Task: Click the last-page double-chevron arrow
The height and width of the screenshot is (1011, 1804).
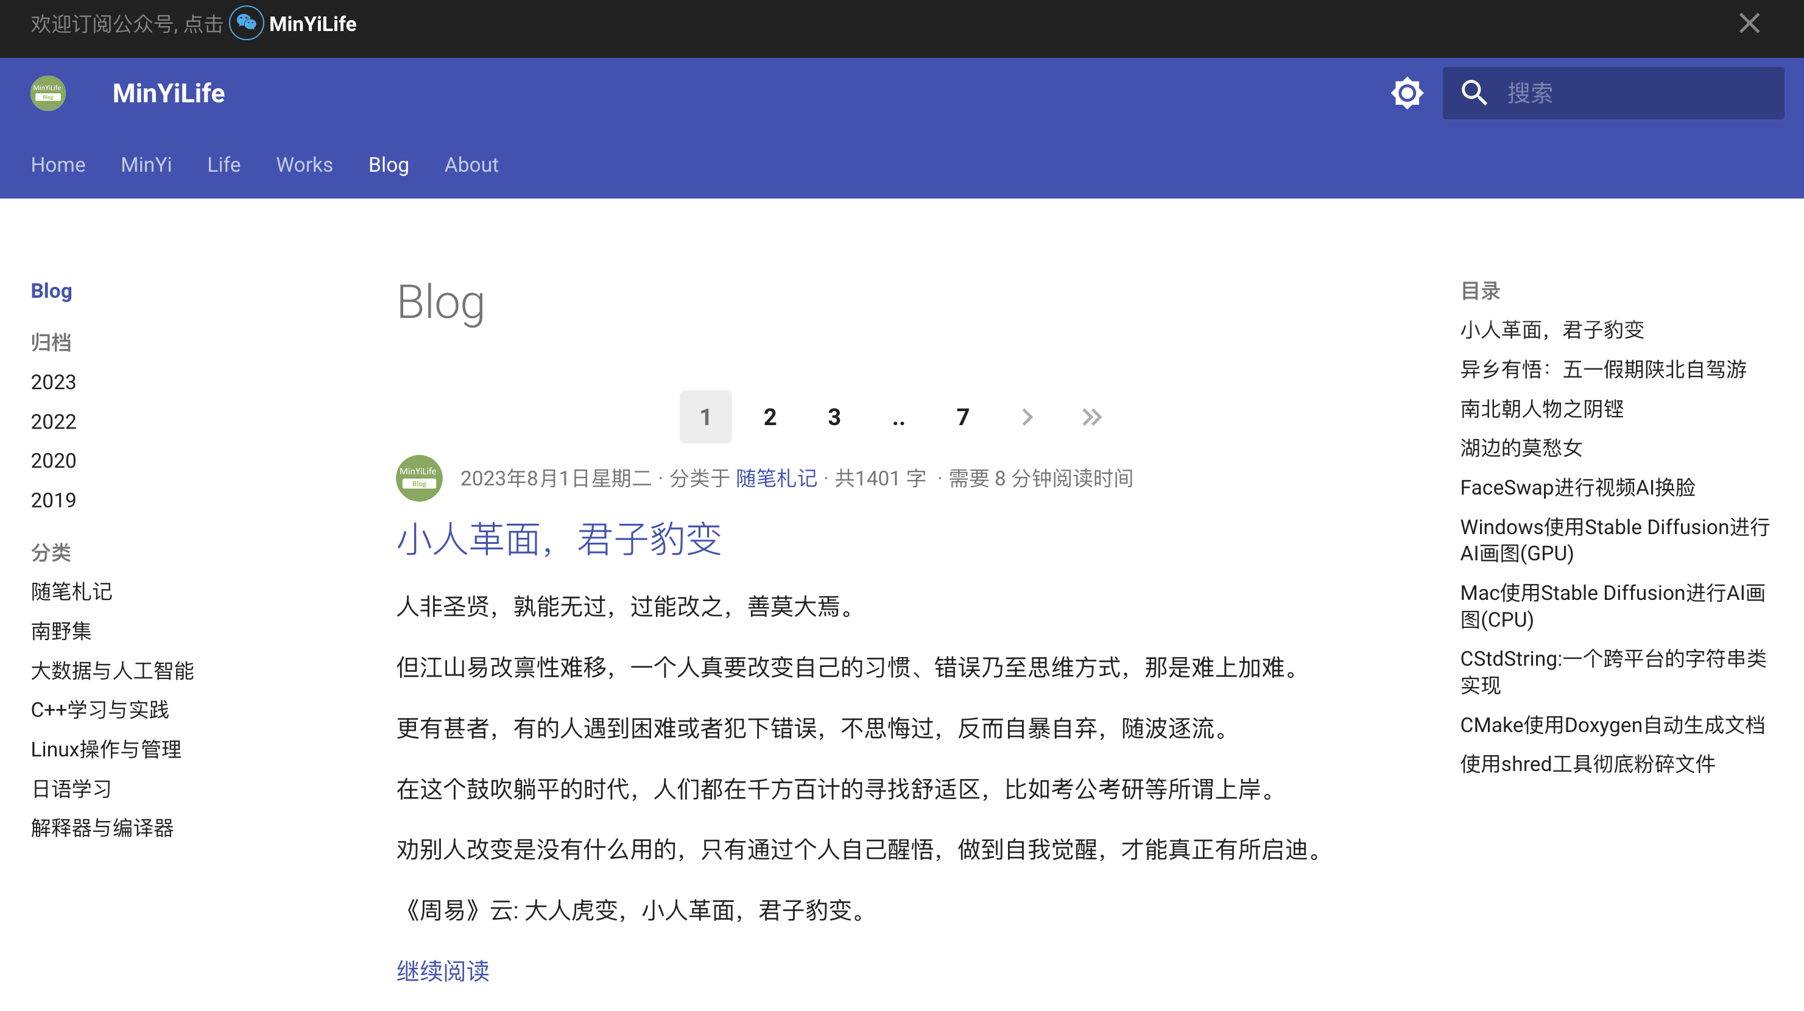Action: click(x=1092, y=417)
